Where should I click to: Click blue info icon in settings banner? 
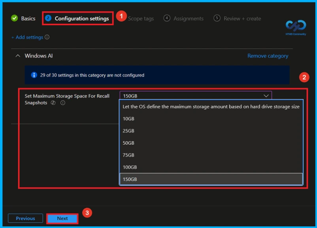(x=34, y=75)
